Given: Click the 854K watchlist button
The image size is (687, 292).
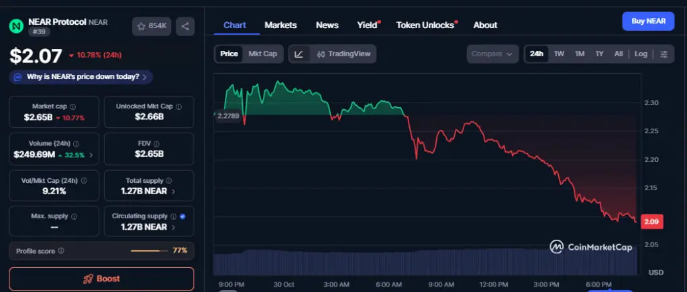Looking at the screenshot, I should point(152,26).
